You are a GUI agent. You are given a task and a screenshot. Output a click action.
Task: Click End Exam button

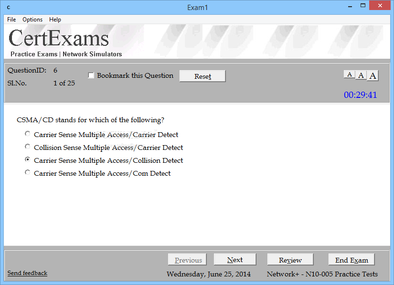click(351, 260)
